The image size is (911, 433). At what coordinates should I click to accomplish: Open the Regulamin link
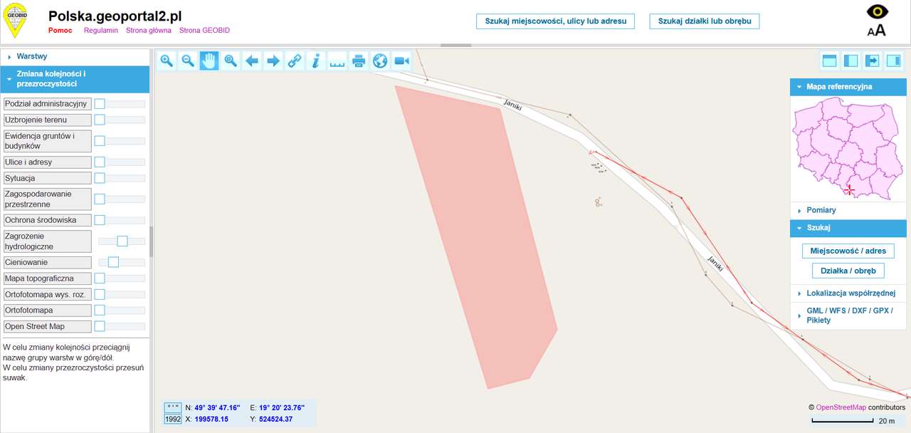point(100,31)
